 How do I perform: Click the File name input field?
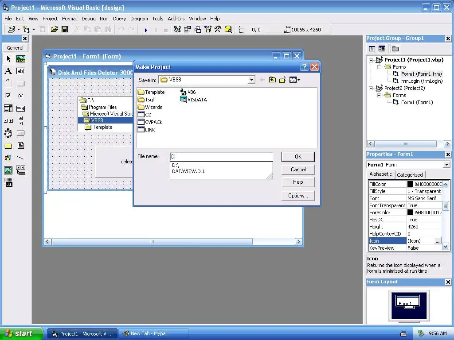point(221,156)
